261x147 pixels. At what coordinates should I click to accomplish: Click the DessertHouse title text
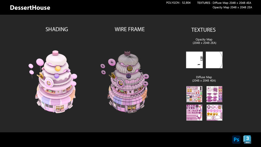[x=30, y=8]
